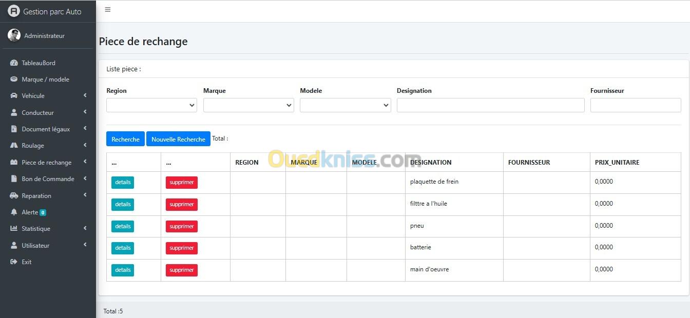Delete the batterie row with supprimer
Viewport: 690px width, 318px height.
[x=181, y=248]
